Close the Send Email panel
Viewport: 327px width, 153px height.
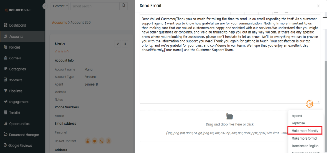click(318, 6)
